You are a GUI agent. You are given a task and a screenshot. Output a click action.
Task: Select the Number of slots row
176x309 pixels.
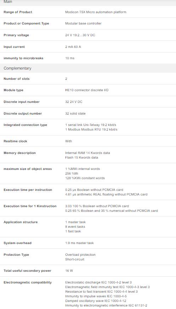point(88,79)
